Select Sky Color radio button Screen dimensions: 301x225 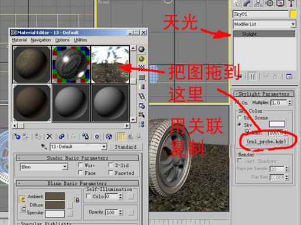240,125
